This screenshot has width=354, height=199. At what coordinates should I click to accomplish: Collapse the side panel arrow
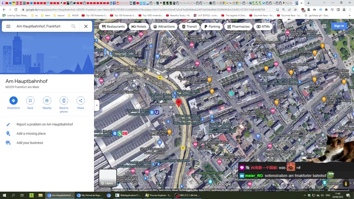click(x=97, y=105)
